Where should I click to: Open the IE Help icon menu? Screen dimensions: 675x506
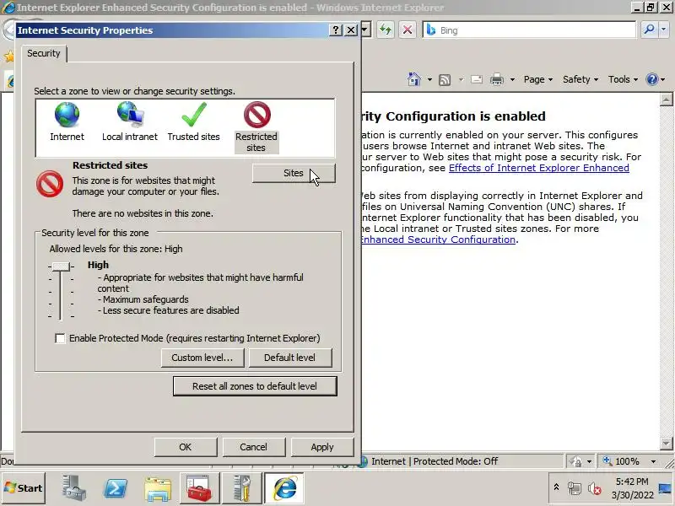pyautogui.click(x=656, y=79)
